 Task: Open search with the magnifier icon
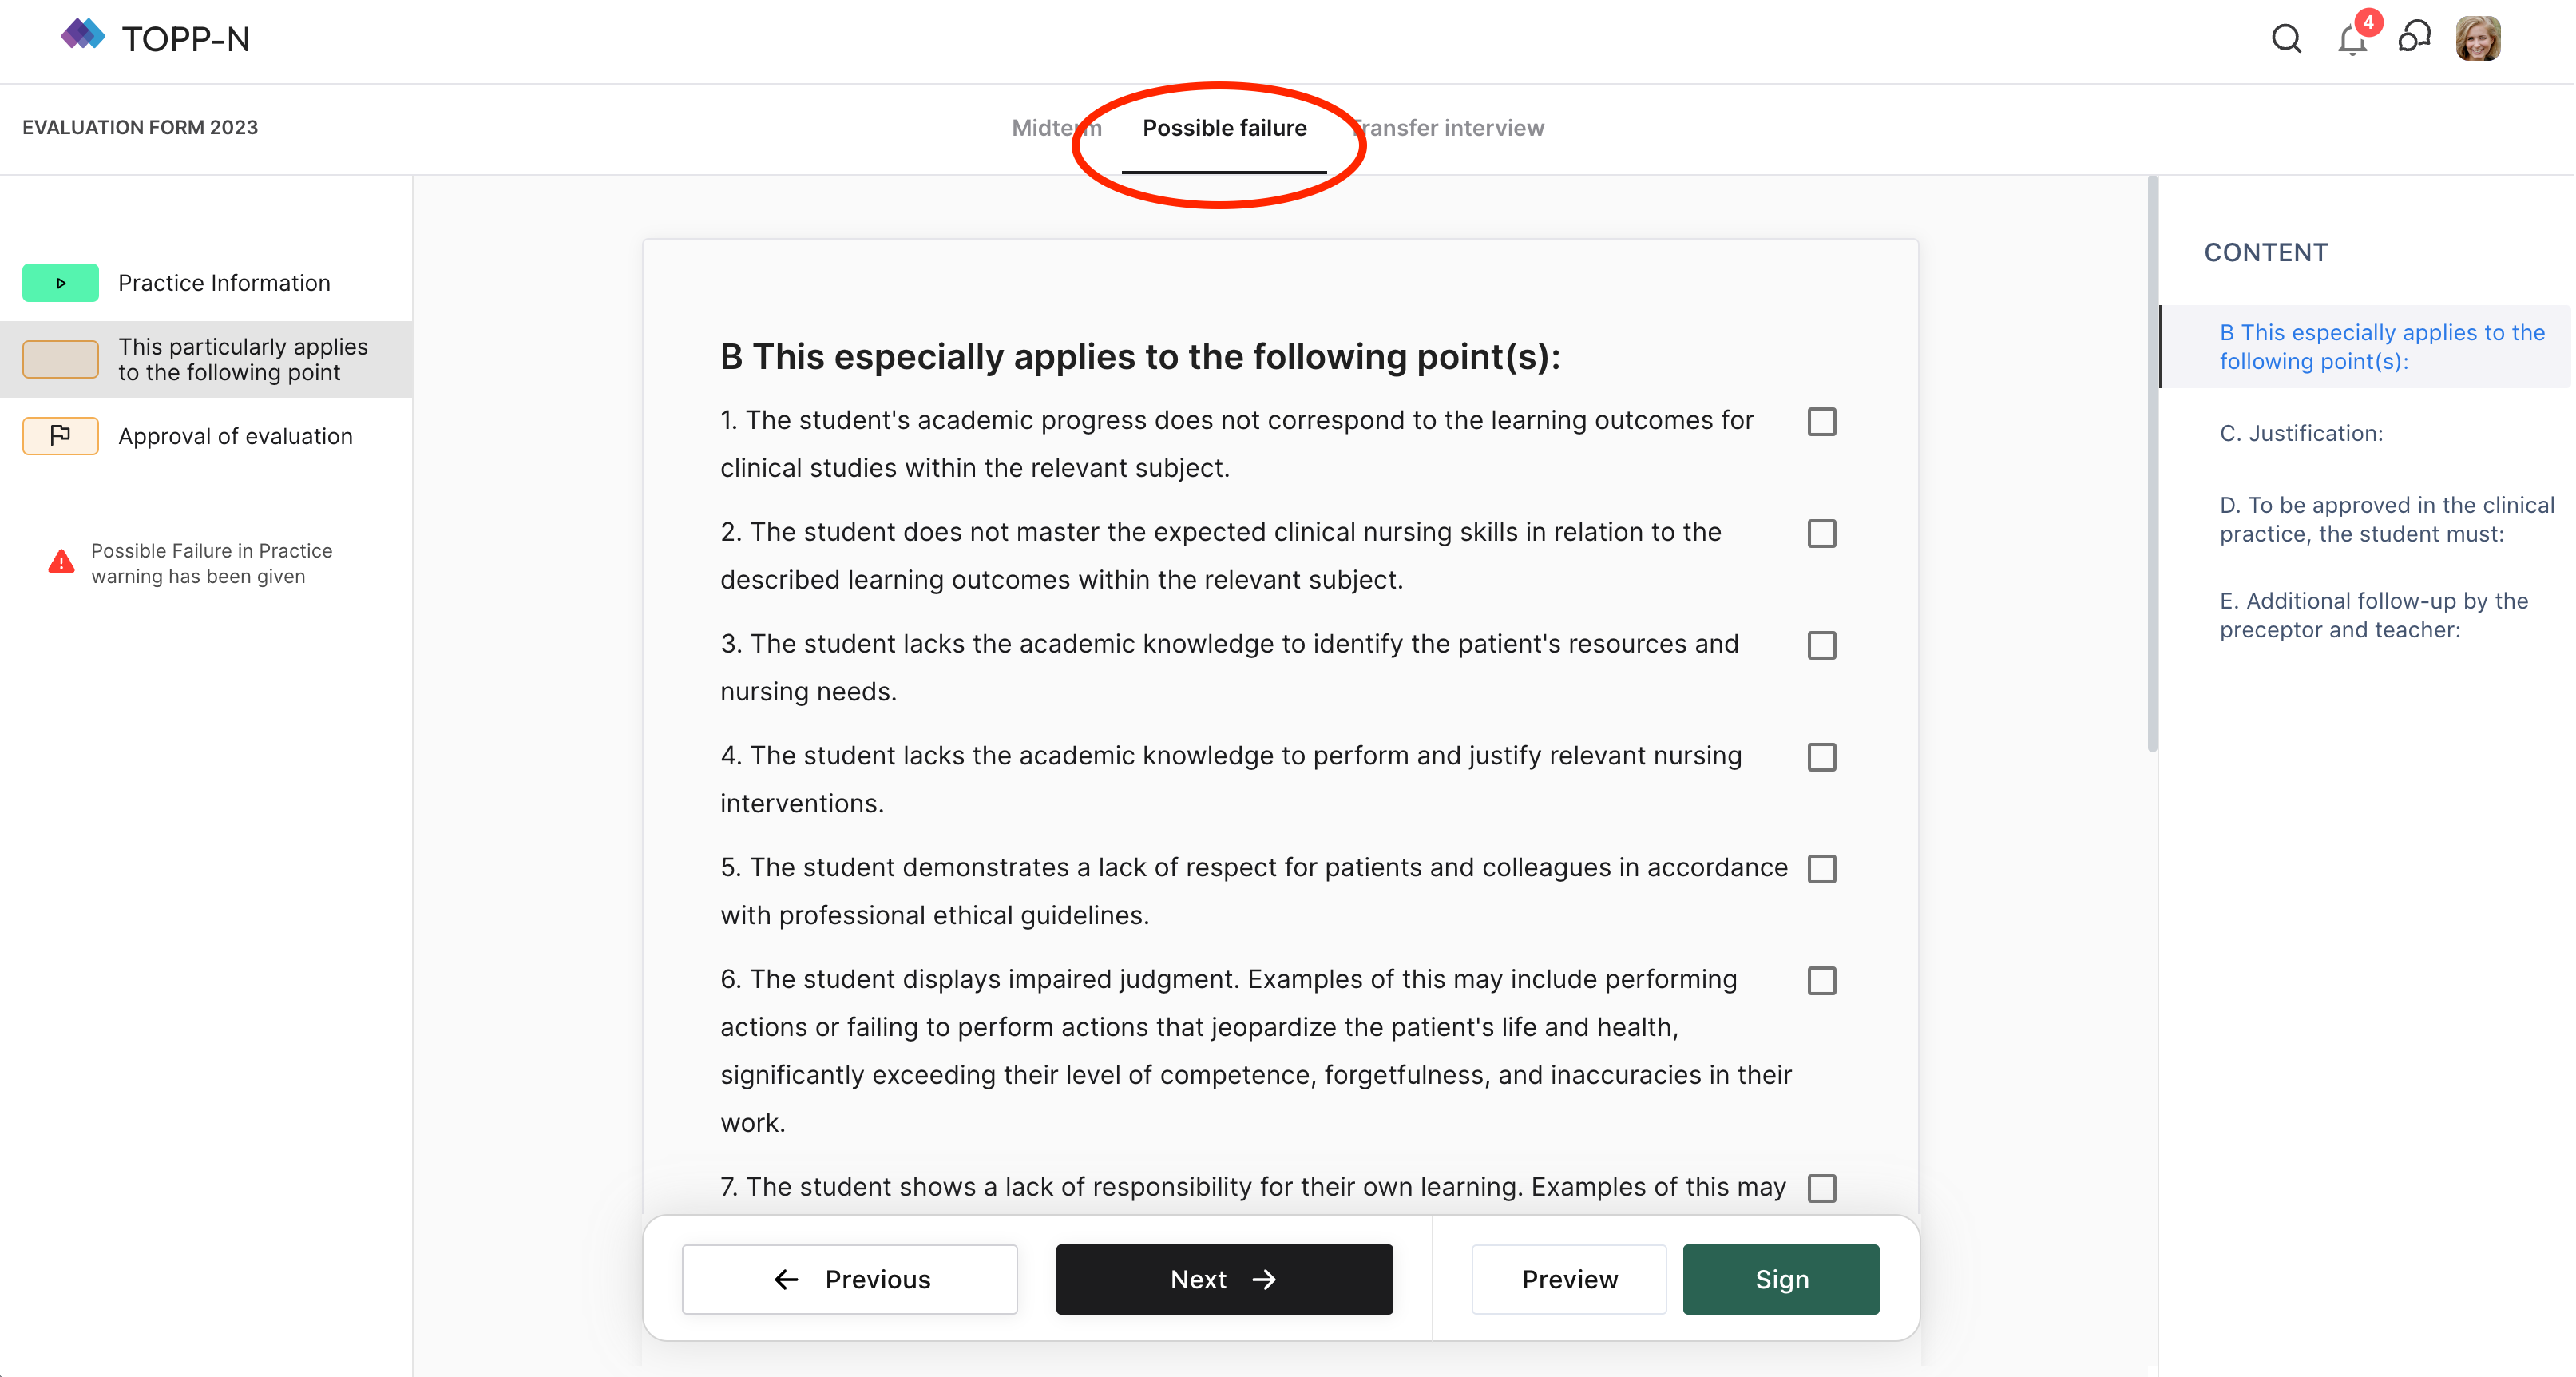(2286, 38)
